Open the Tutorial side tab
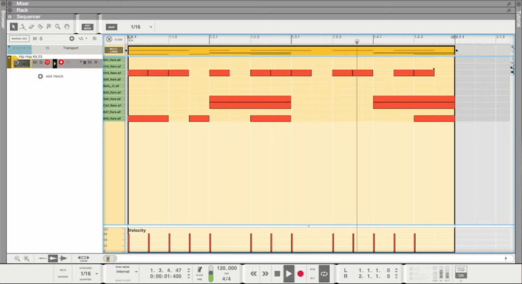This screenshot has width=522, height=284. pyautogui.click(x=519, y=19)
